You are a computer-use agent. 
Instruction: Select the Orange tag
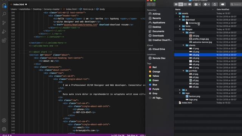tap(156, 72)
